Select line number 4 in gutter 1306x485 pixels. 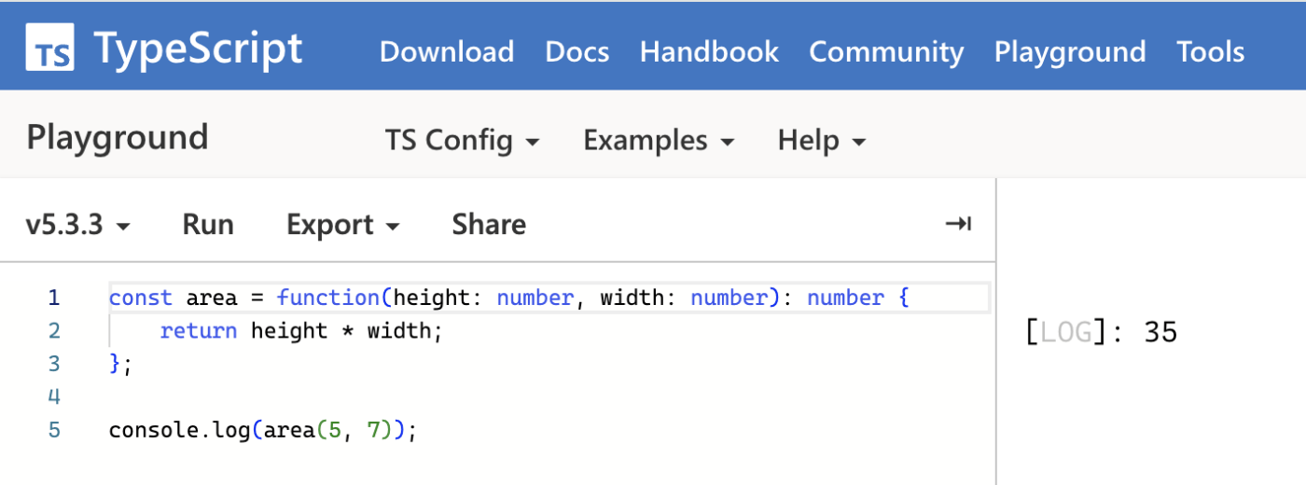point(54,397)
